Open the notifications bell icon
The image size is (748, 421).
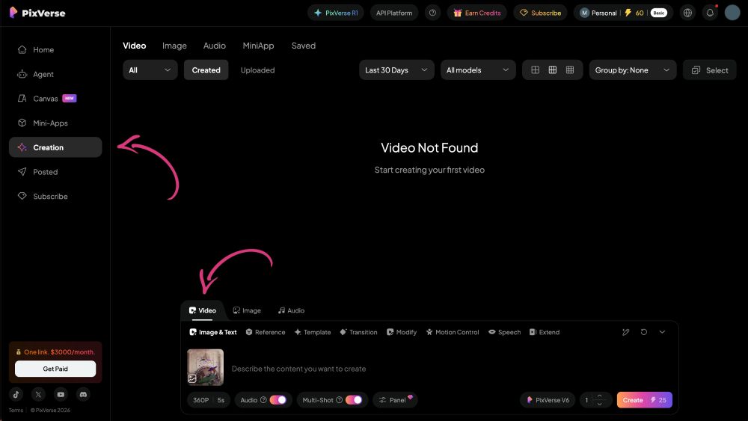(710, 13)
